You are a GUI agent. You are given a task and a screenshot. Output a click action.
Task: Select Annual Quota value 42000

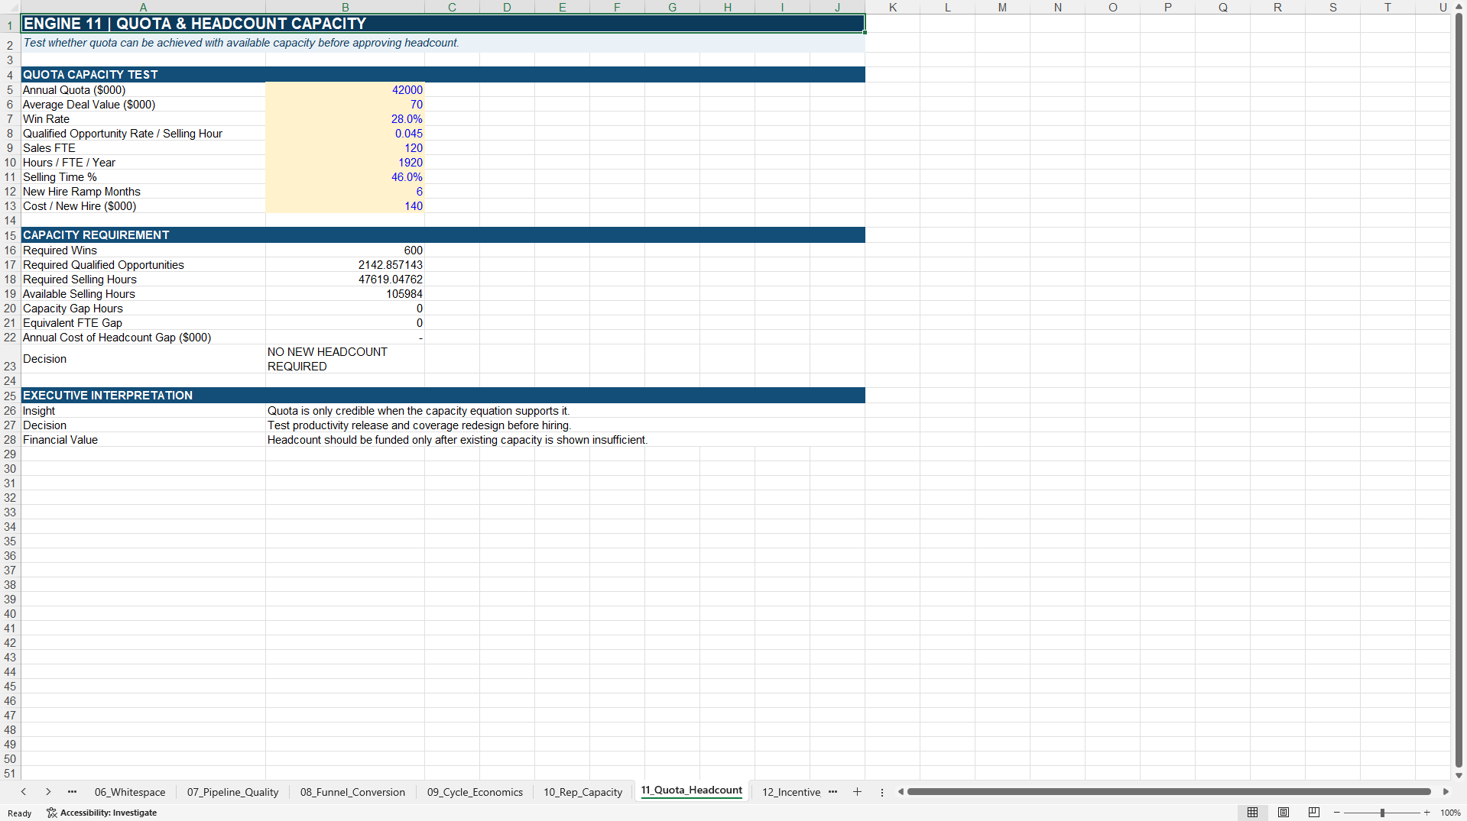(345, 90)
